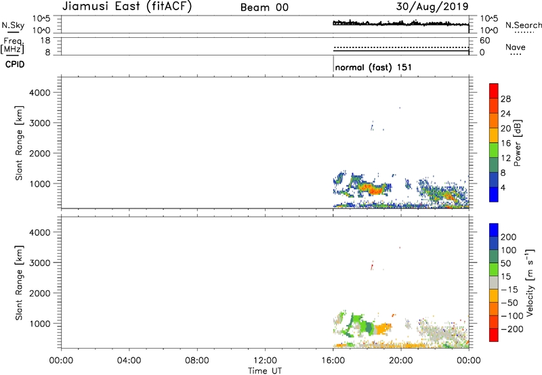Click the 'CPID' row label
The height and width of the screenshot is (375, 542).
pos(15,64)
